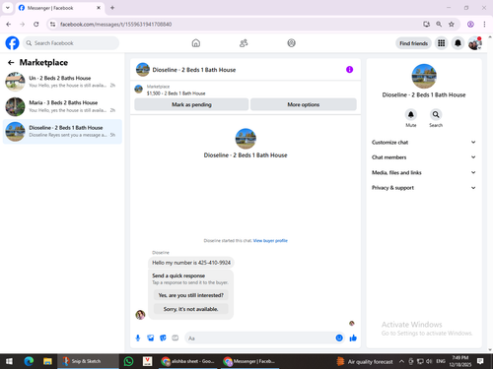Focus the Search Facebook field
This screenshot has width=493, height=369.
71,43
